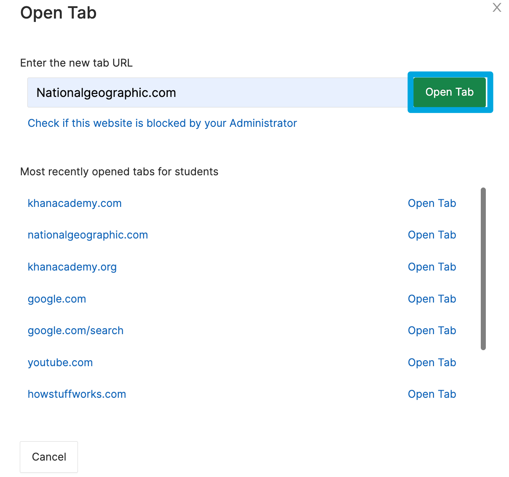Open google.com/search from recent tabs
This screenshot has height=477, width=509.
pos(75,330)
